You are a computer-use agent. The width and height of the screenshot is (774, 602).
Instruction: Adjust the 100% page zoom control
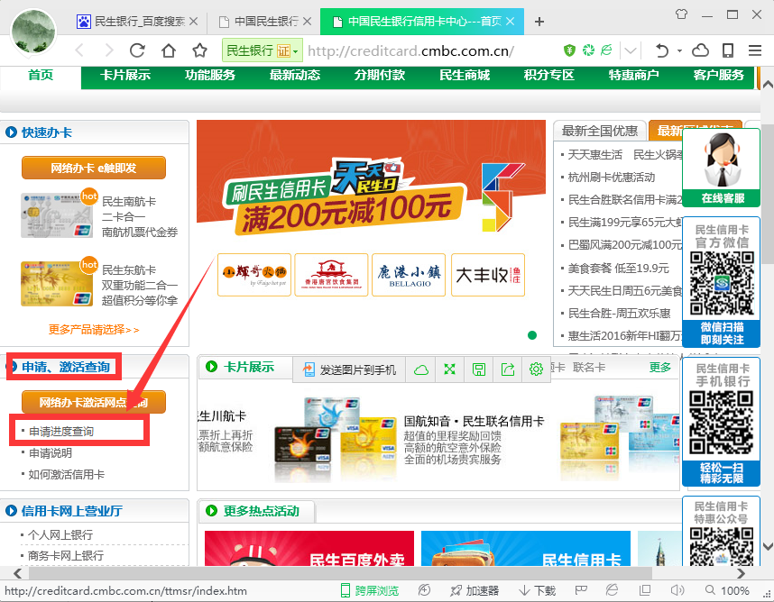click(x=727, y=590)
